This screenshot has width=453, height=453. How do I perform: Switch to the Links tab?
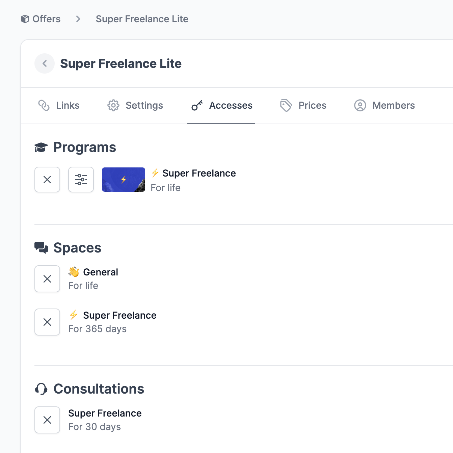pos(59,105)
